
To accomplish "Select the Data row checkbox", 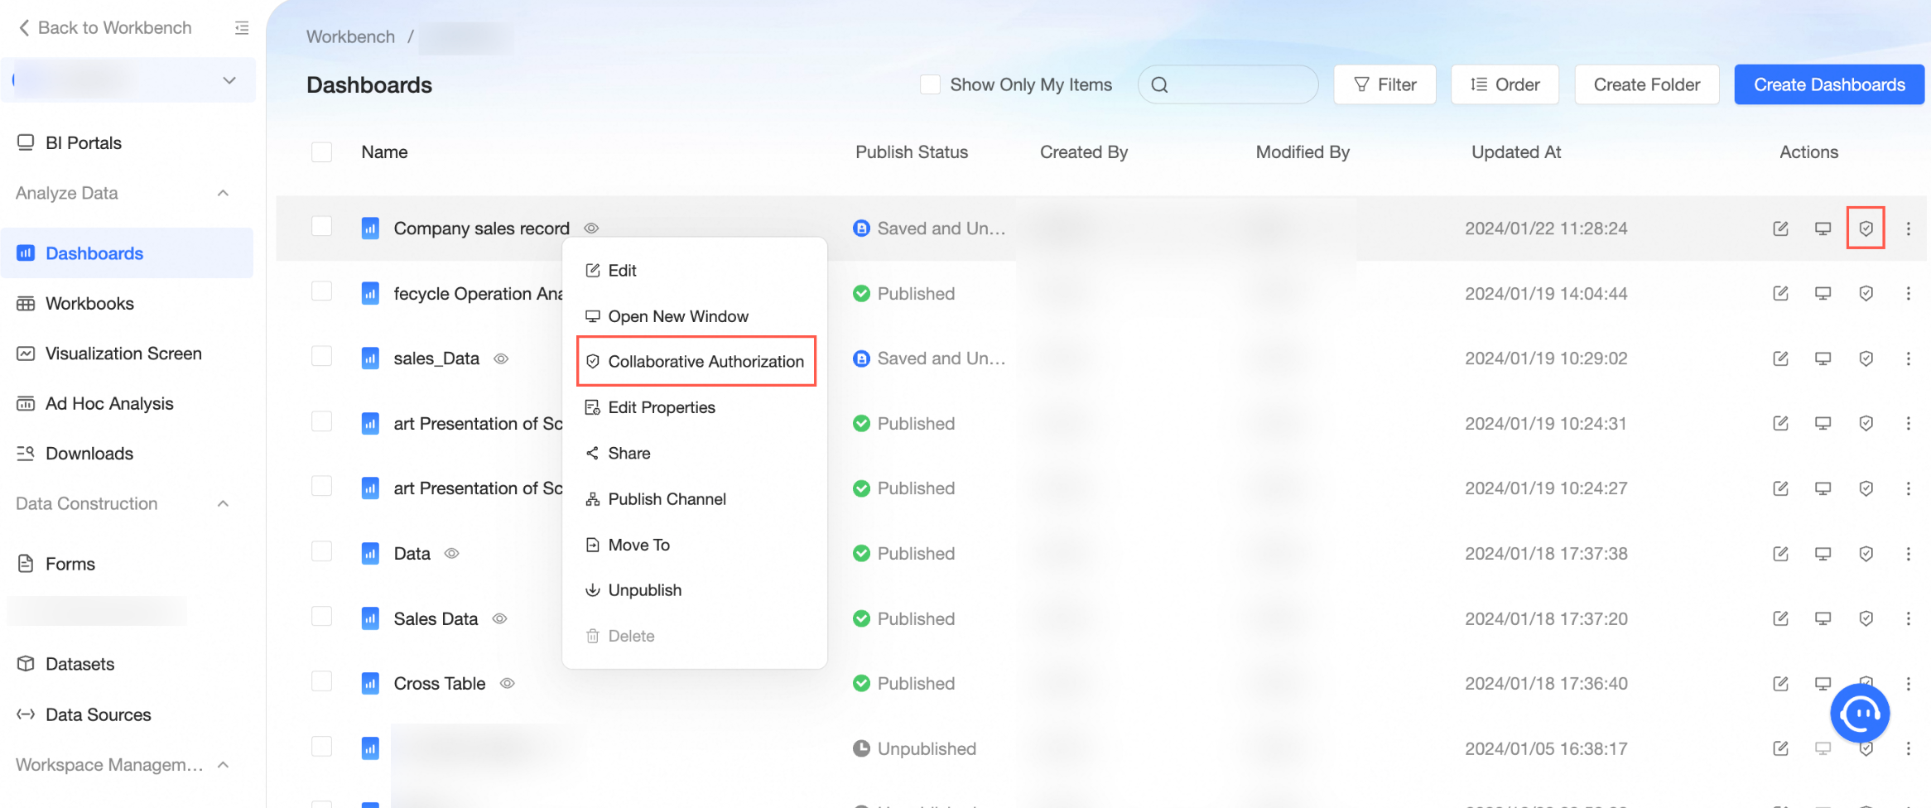I will (321, 551).
